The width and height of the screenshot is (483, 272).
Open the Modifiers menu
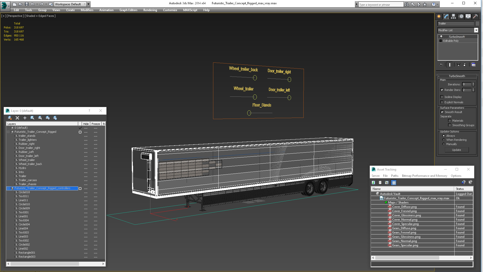87,10
